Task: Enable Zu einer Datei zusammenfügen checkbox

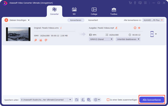Action: [x=108, y=100]
